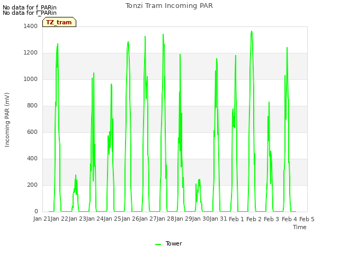The width and height of the screenshot is (339, 254).
Task: Click the Jan 24 x-axis tick label
Action: point(95,219)
